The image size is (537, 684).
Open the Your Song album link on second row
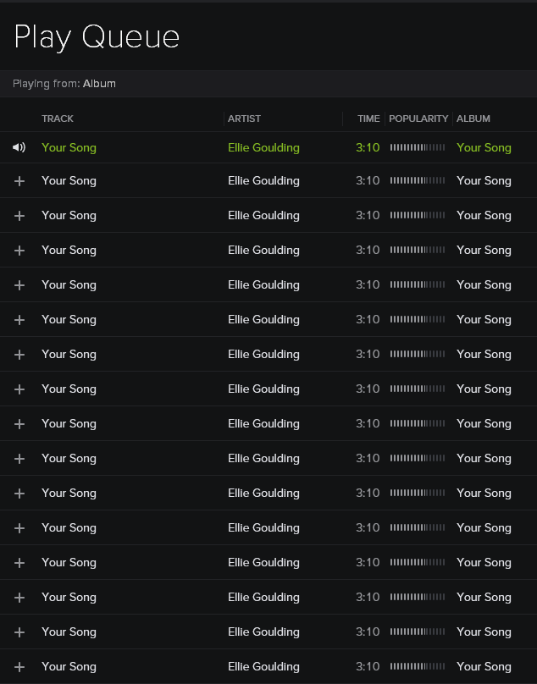pyautogui.click(x=484, y=180)
